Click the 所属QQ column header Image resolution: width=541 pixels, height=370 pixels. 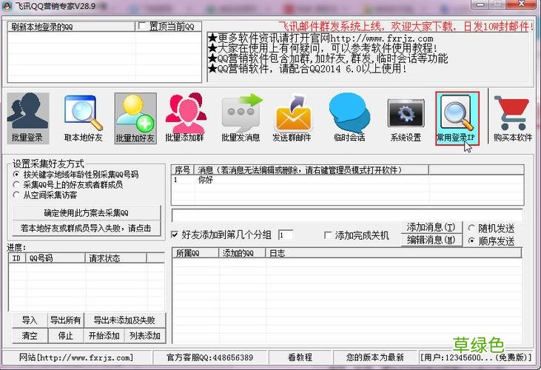click(195, 253)
